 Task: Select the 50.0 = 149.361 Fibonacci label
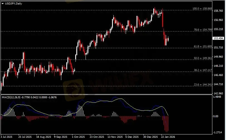point(203,58)
